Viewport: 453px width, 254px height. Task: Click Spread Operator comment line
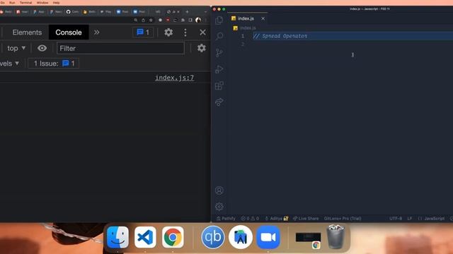pyautogui.click(x=280, y=36)
